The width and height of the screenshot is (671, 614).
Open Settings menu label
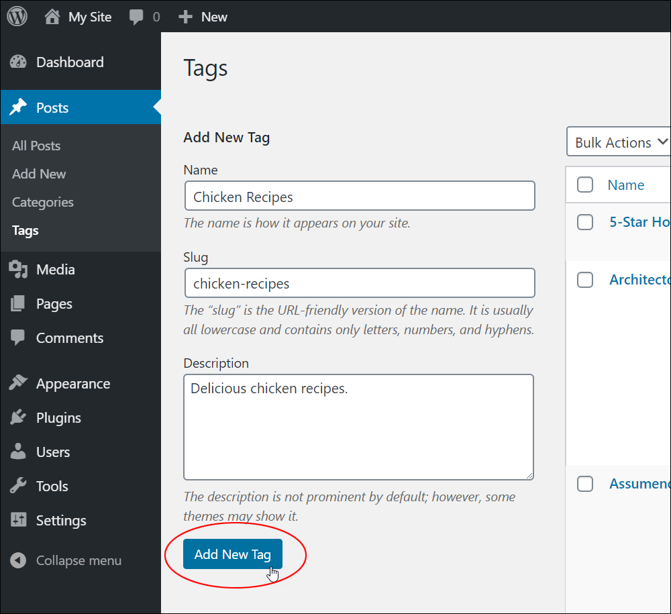[x=61, y=521]
